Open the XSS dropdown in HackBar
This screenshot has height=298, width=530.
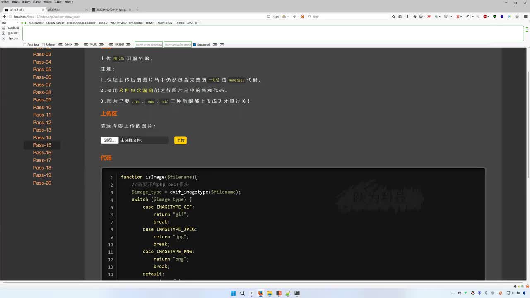[190, 23]
